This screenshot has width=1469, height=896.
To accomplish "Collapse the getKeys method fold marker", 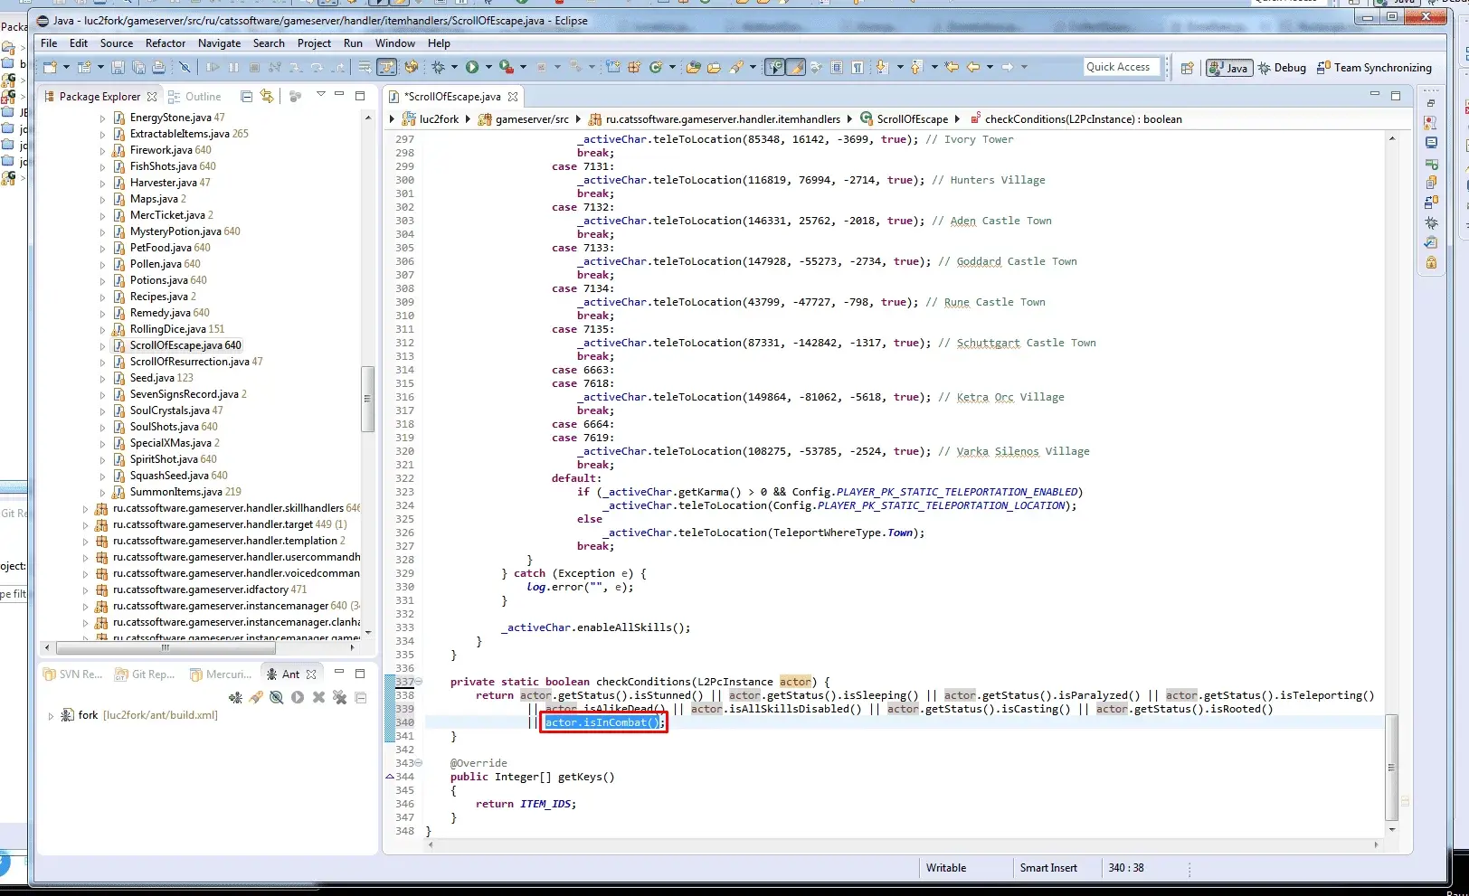I will click(418, 763).
